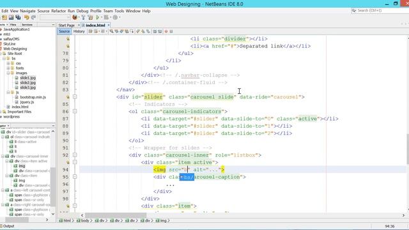Viewport: 409px width, 230px height.
Task: Click the New Project toolbar icon
Action: click(x=4, y=17)
